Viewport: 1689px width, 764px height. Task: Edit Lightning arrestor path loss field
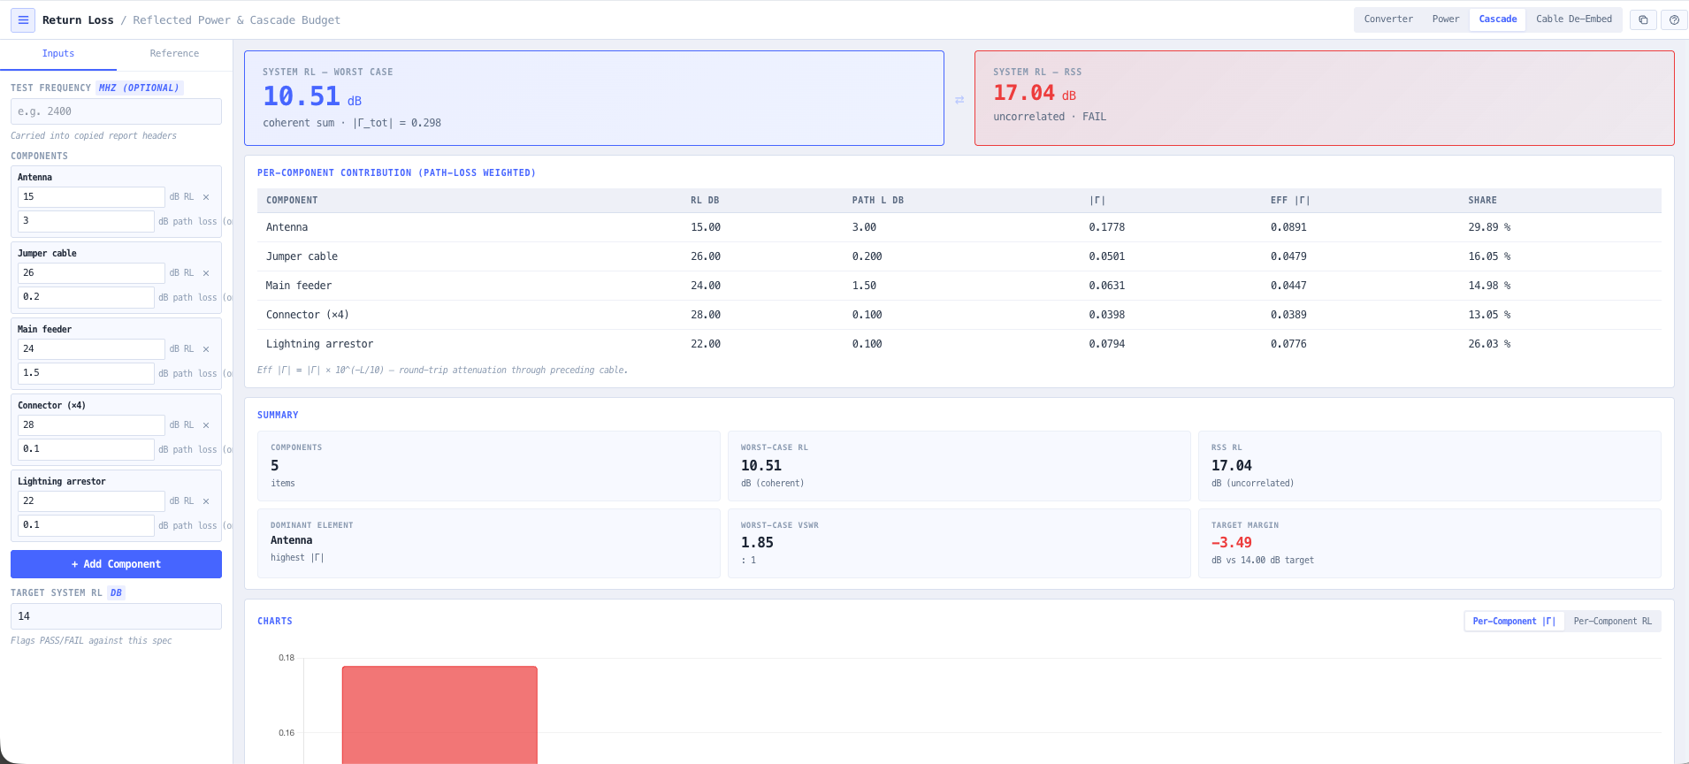(x=86, y=525)
